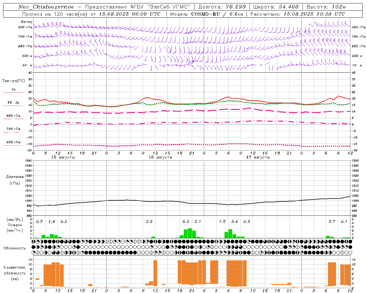Click the line sample beneath "Td 2м" legend

point(13,106)
